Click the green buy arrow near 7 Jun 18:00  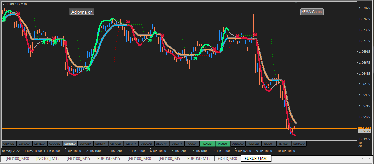coord(196,58)
